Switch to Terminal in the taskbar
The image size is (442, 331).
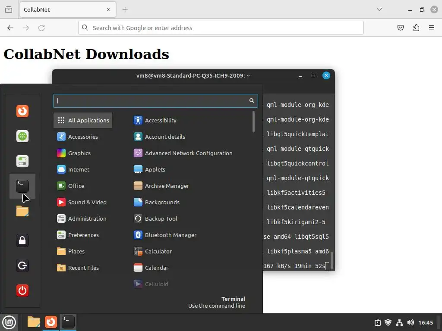pos(68,322)
